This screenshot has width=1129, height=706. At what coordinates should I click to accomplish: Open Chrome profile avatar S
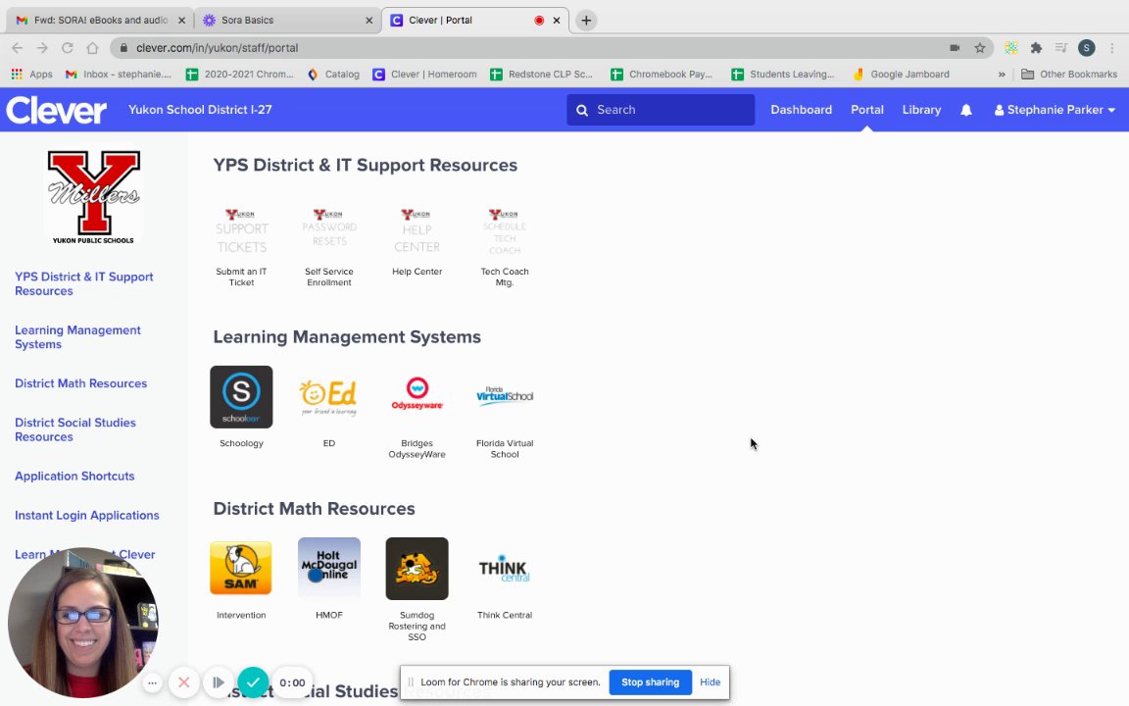coord(1087,48)
